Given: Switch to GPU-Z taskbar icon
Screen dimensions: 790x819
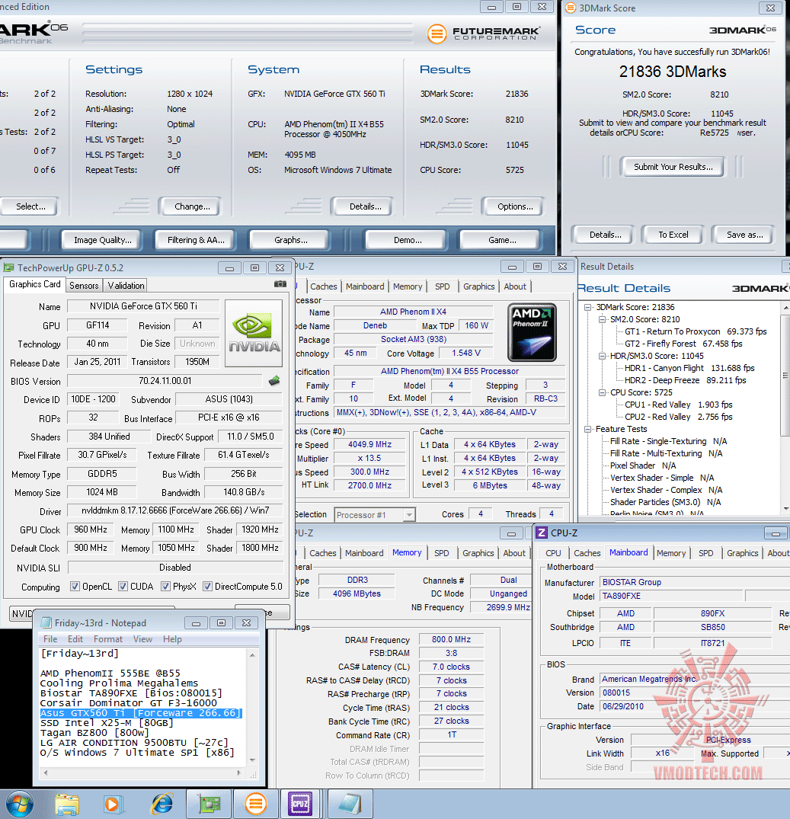Looking at the screenshot, I should pos(209,805).
